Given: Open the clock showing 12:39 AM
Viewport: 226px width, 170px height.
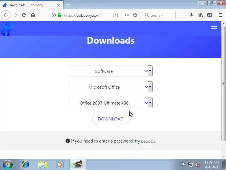Looking at the screenshot, I should pos(211,165).
